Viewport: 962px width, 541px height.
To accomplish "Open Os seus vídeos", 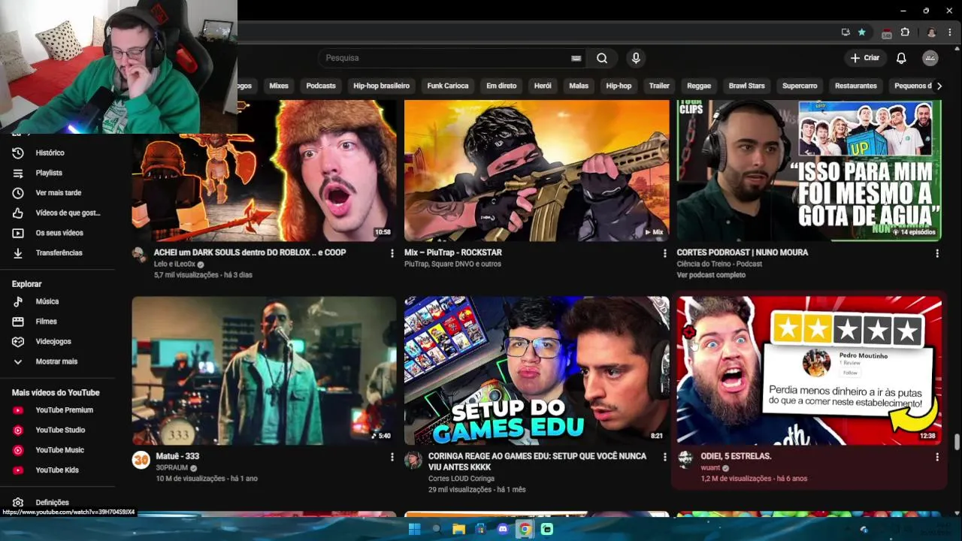I will pyautogui.click(x=58, y=233).
